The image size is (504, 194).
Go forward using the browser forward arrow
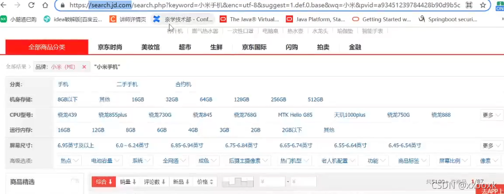[x=18, y=5]
